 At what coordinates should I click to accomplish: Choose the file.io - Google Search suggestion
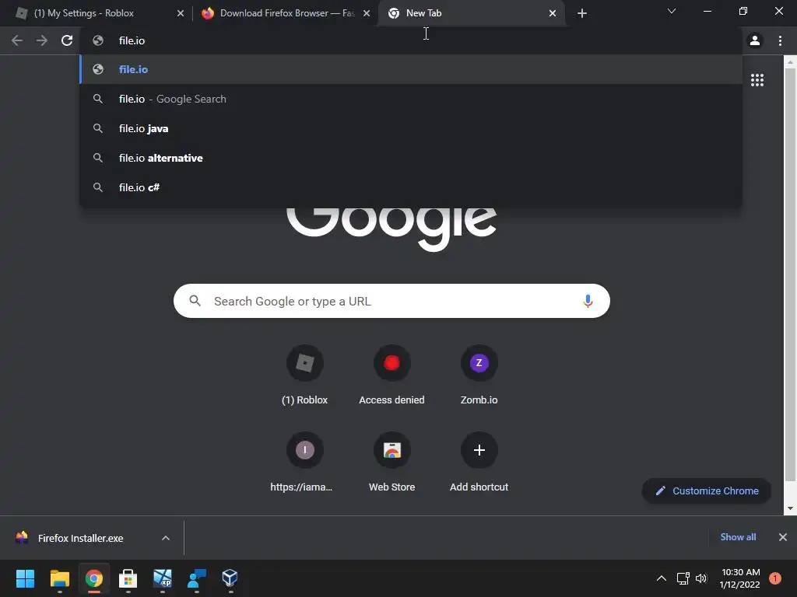[x=411, y=99]
